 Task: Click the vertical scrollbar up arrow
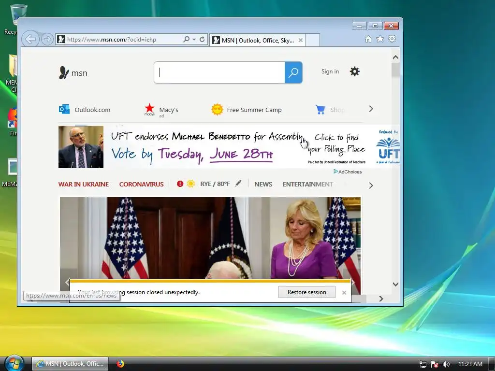[395, 57]
